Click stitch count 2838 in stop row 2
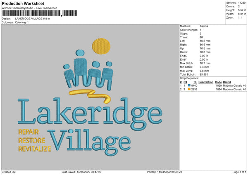The height and width of the screenshot is (175, 248). click(x=194, y=90)
